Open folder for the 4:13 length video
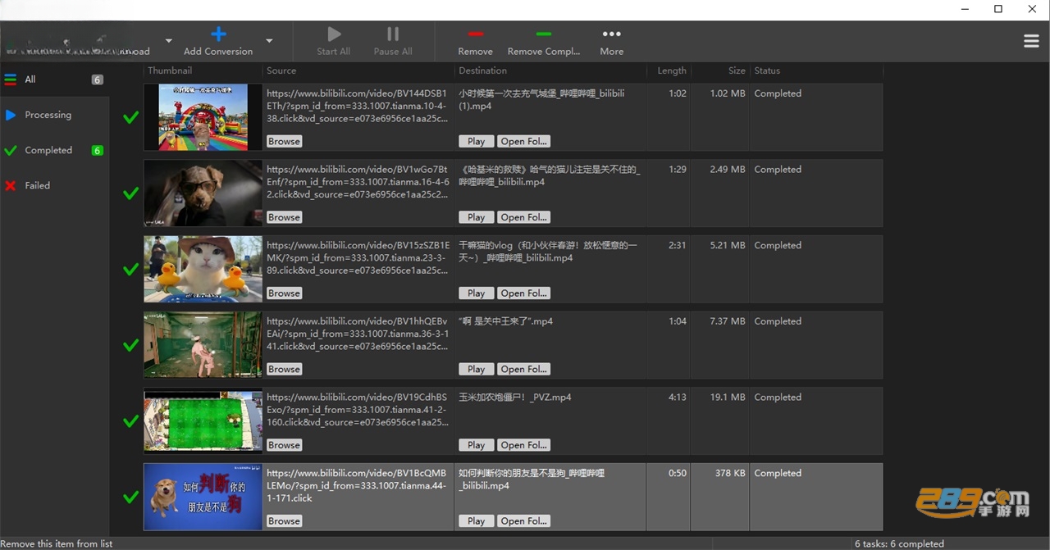 (x=524, y=445)
